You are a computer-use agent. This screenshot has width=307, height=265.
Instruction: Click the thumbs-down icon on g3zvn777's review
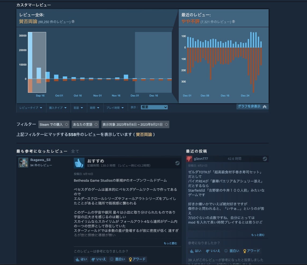tap(189, 159)
